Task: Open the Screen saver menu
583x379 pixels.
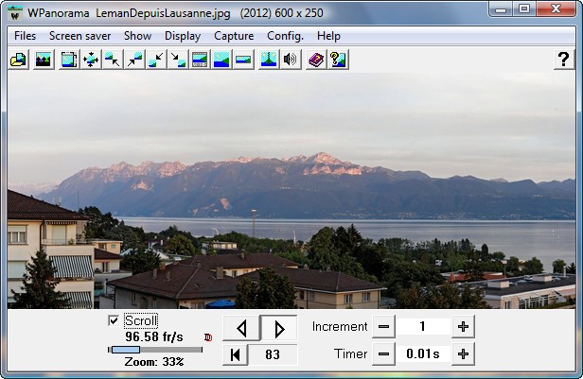Action: (x=79, y=36)
